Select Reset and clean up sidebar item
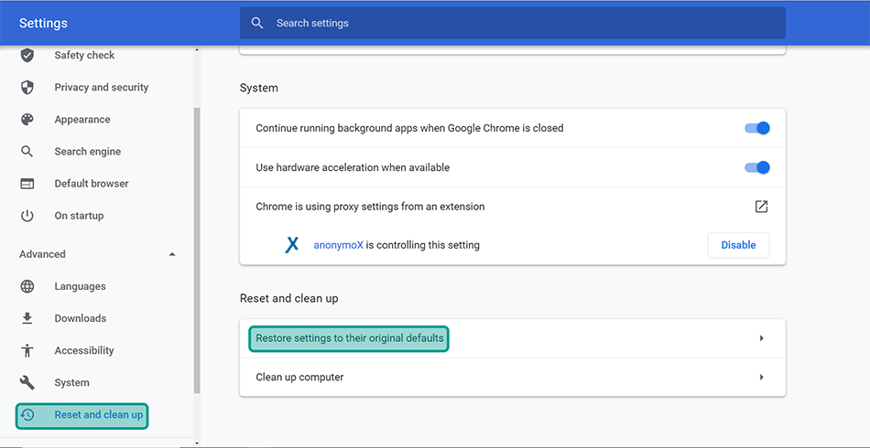The height and width of the screenshot is (448, 870). click(82, 415)
